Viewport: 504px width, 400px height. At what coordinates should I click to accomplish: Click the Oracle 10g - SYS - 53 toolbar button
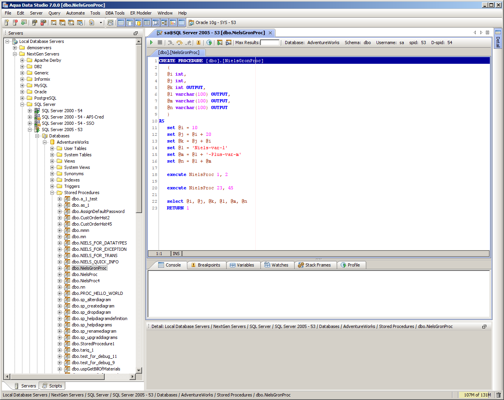pyautogui.click(x=212, y=22)
